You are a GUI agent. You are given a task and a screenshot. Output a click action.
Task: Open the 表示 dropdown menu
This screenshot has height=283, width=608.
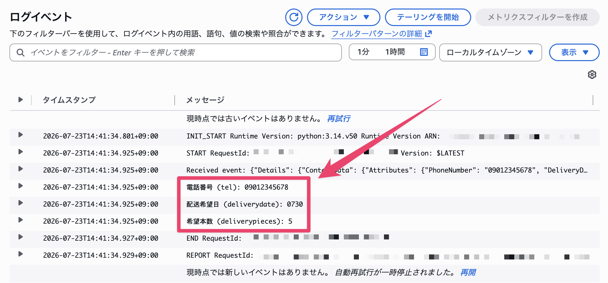click(574, 52)
